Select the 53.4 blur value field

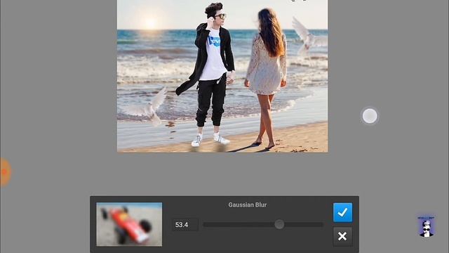(185, 225)
